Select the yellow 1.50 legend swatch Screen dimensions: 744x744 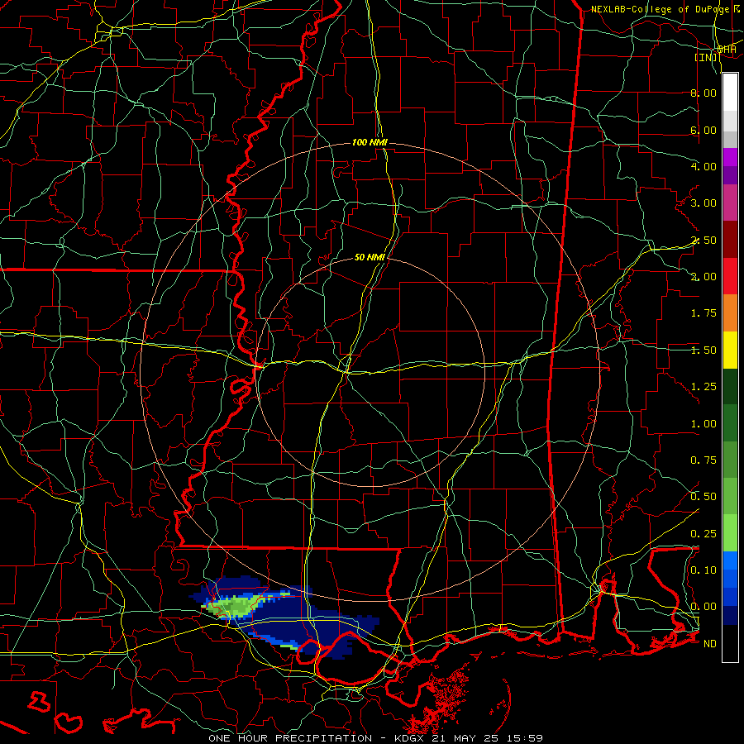pyautogui.click(x=730, y=350)
